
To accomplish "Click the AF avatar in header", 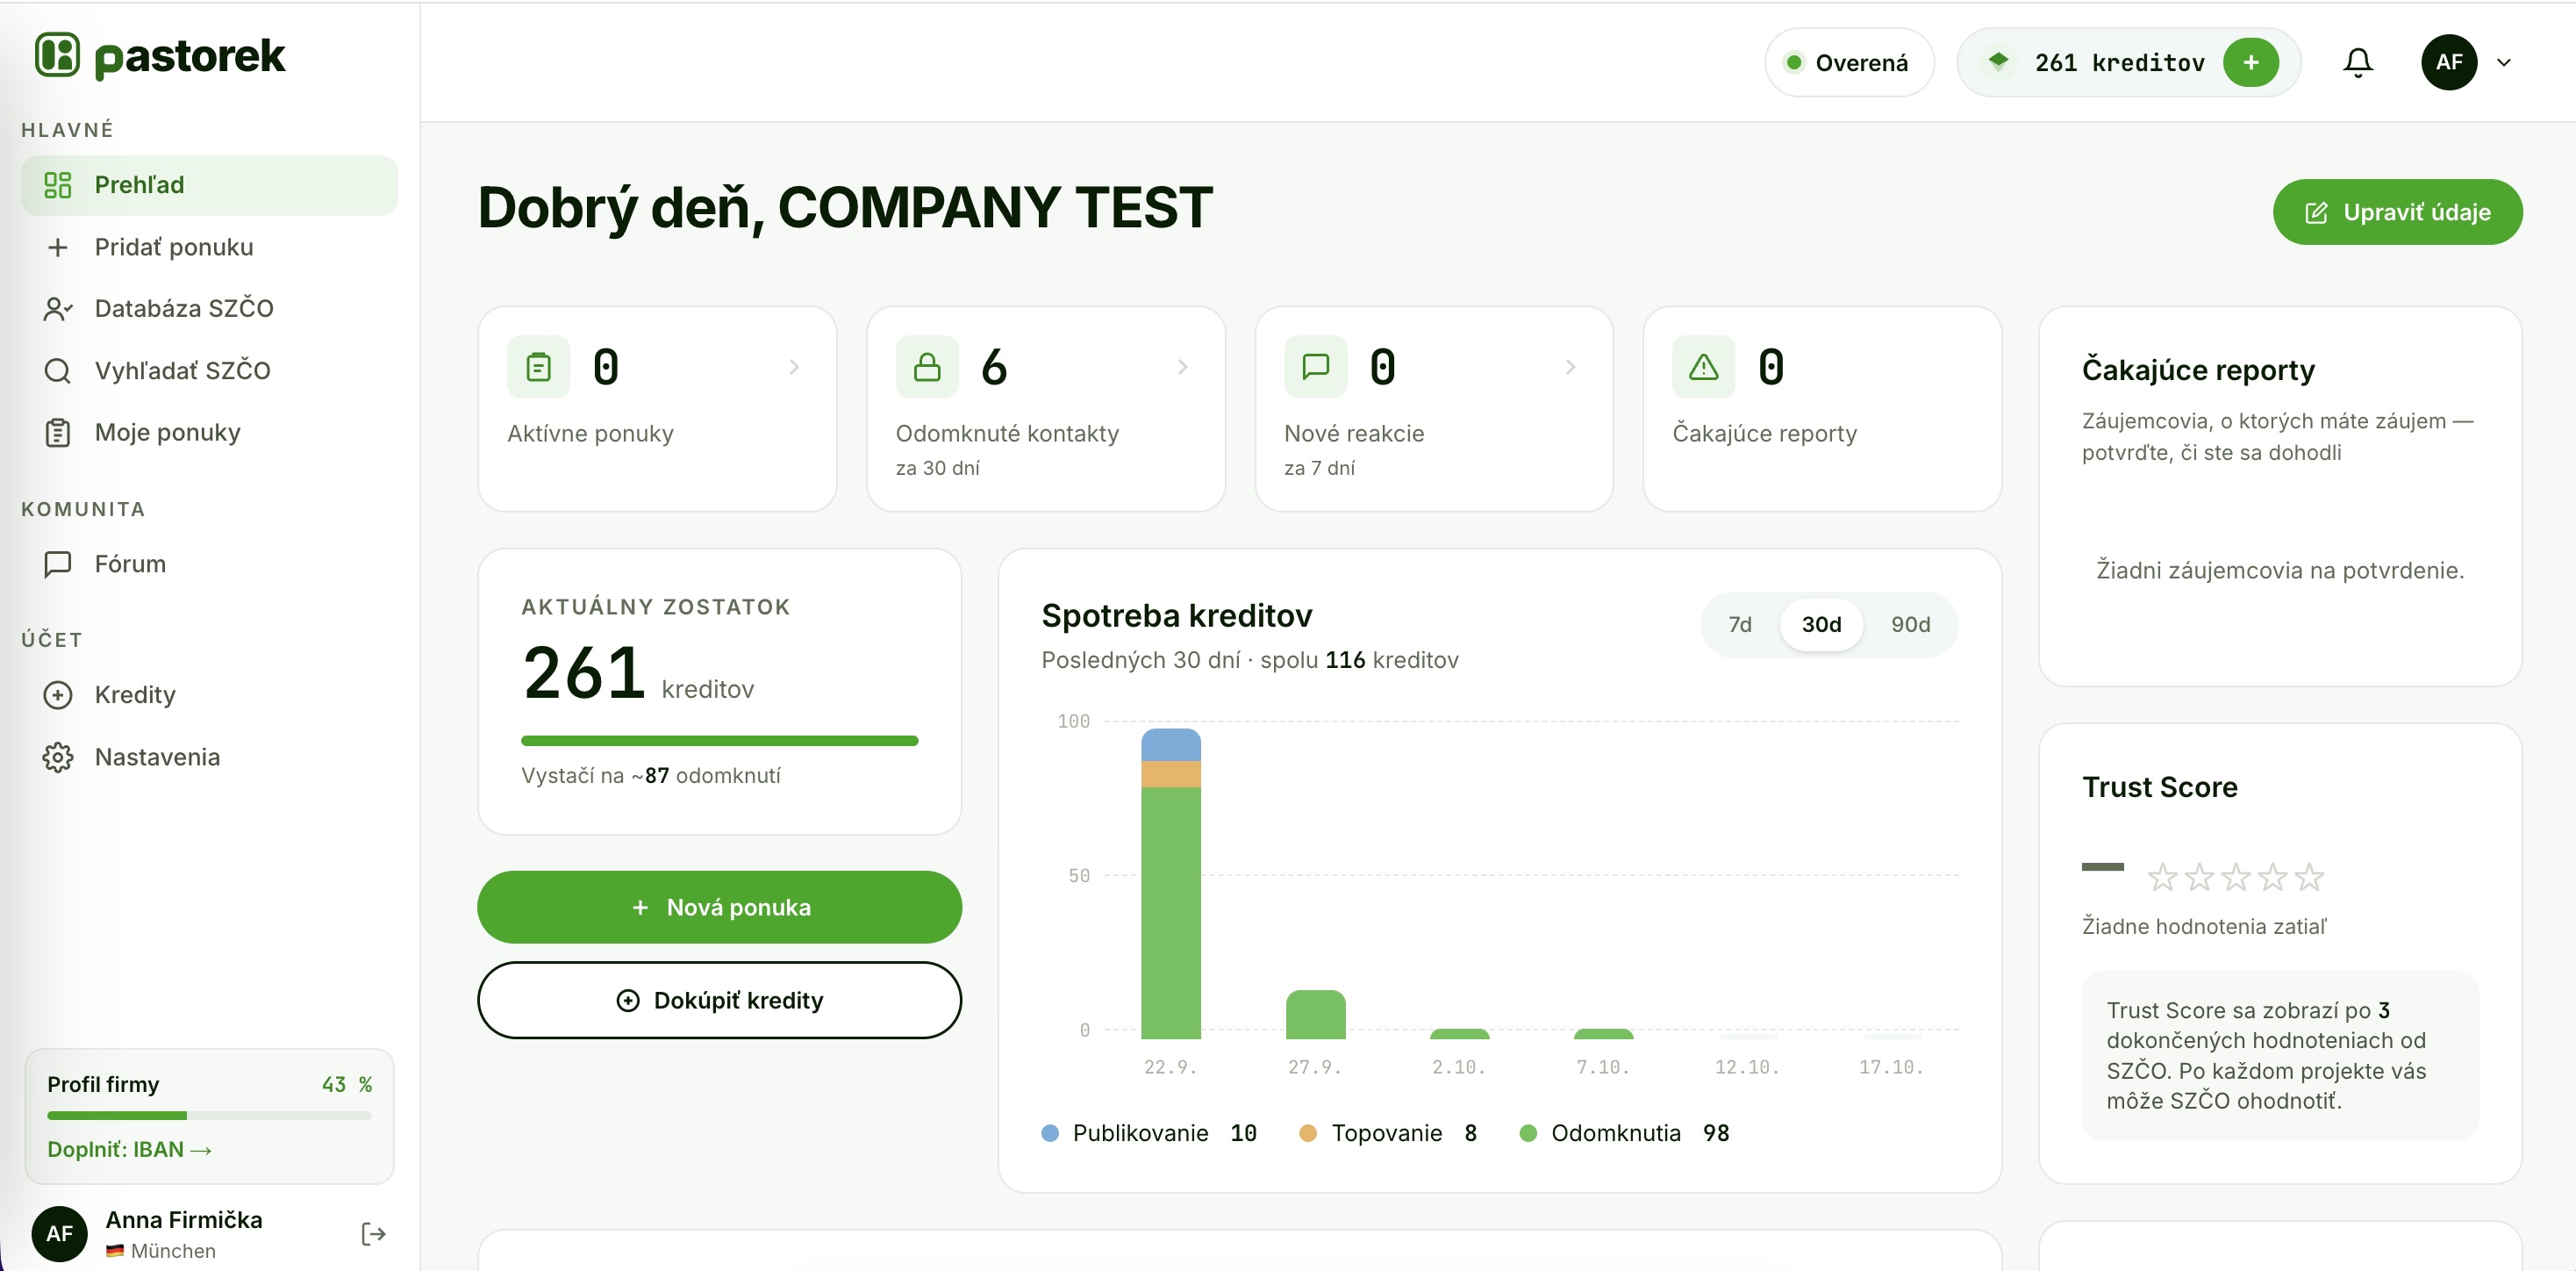I will coord(2448,62).
